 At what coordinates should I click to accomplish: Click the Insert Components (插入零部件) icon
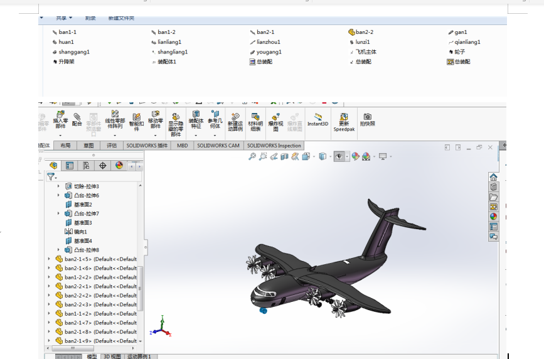60,120
